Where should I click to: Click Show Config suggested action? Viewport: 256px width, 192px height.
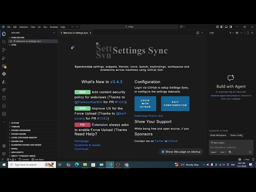click(x=236, y=135)
